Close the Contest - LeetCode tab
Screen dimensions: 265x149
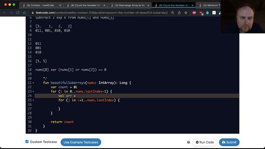coord(60,5)
